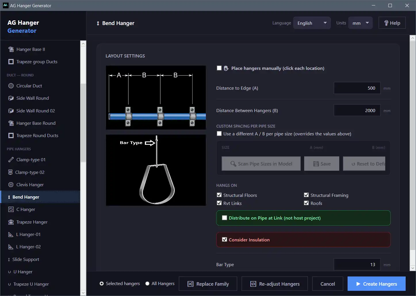The image size is (416, 296).
Task: Click the Re-adjust Hangers button
Action: tap(275, 284)
